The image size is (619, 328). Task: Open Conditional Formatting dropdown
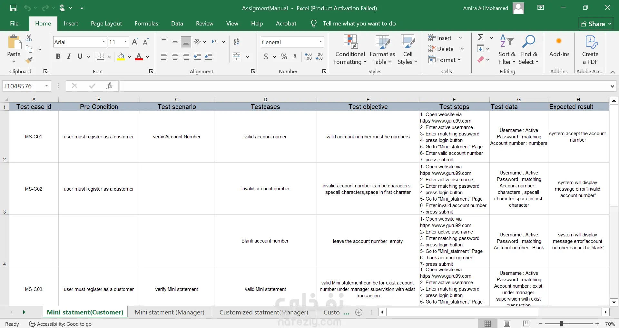tap(350, 50)
